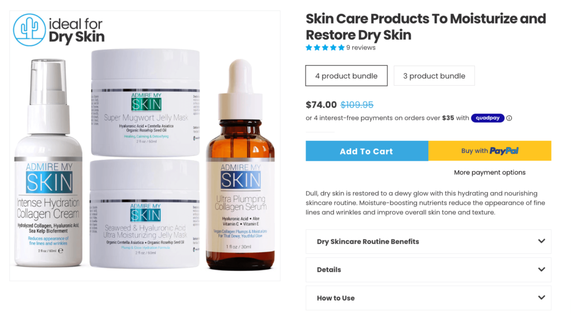The width and height of the screenshot is (571, 314).
Task: Click Add To Cart button
Action: click(x=367, y=151)
